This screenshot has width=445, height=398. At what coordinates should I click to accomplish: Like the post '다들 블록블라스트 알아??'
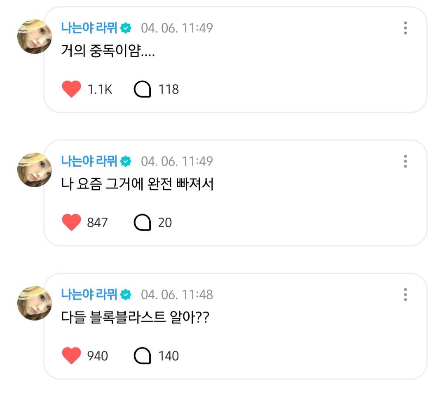point(71,356)
